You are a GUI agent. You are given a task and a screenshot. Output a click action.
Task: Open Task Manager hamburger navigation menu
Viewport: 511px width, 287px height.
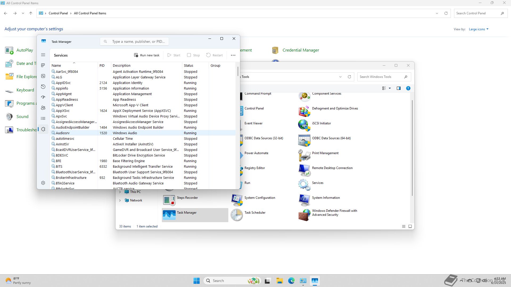[43, 55]
